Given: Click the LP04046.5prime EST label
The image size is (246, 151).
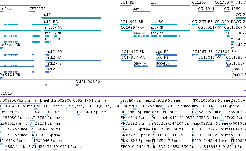Looking at the screenshot, I should 49,141.
